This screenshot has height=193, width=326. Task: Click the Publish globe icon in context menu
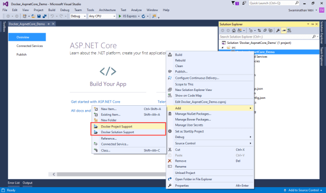pyautogui.click(x=170, y=71)
